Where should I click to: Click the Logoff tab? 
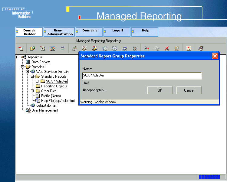117,32
